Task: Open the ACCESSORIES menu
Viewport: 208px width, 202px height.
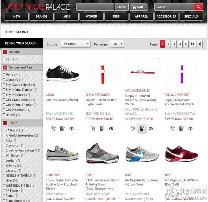Action: pos(166,16)
